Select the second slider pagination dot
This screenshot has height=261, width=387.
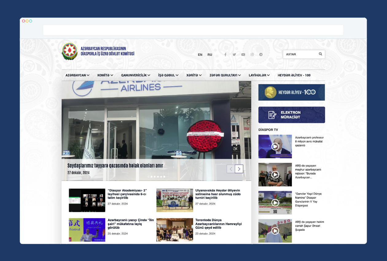[x=152, y=177]
